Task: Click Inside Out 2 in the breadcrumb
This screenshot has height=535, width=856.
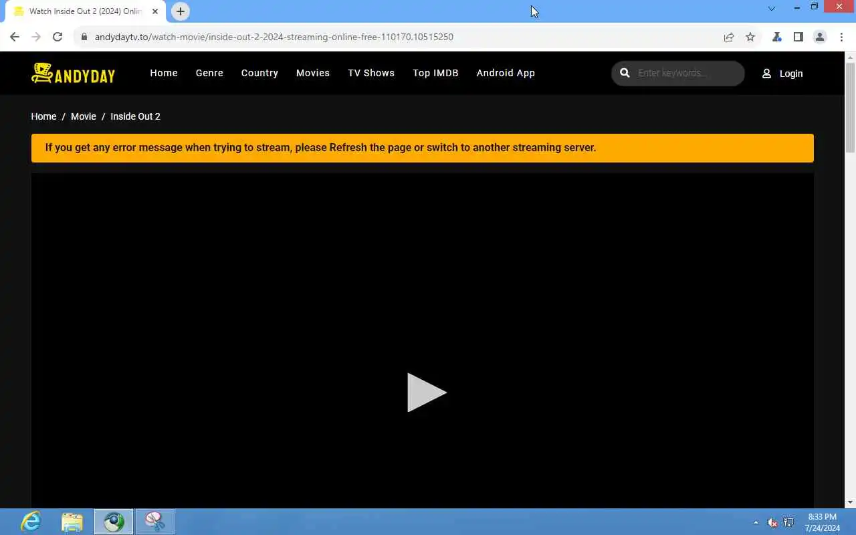Action: pos(135,116)
